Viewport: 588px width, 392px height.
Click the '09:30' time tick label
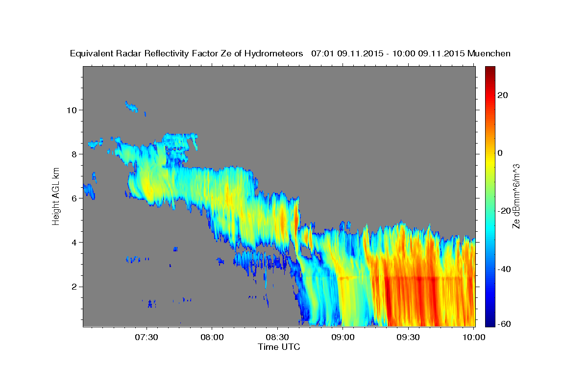pos(408,338)
